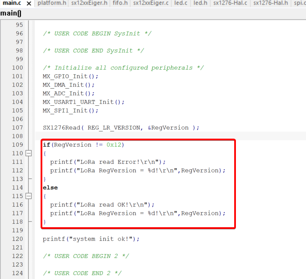Switch to the platform.h tab
306x279 pixels.
pyautogui.click(x=52, y=3)
